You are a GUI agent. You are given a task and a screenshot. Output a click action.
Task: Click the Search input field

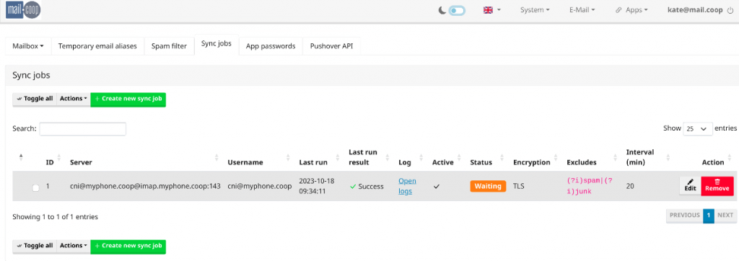(x=82, y=128)
